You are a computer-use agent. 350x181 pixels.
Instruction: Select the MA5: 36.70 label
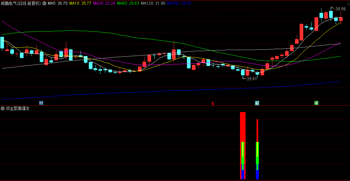pos(58,3)
